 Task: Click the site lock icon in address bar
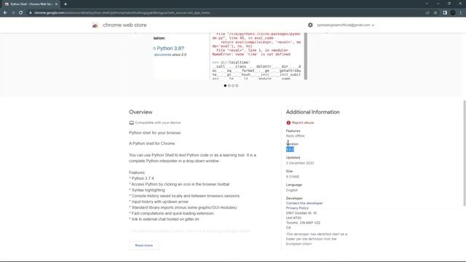click(x=31, y=13)
